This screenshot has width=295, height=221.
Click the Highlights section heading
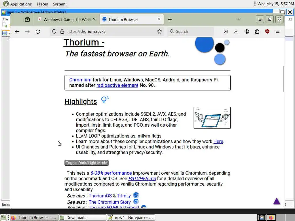pos(81,102)
